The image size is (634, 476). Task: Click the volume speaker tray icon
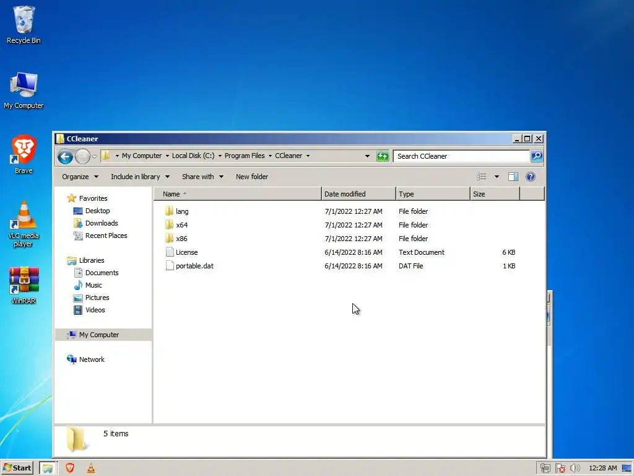point(575,469)
